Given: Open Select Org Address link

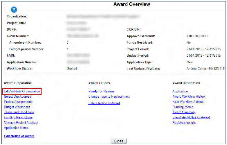Looking at the screenshot, I should (x=17, y=96).
